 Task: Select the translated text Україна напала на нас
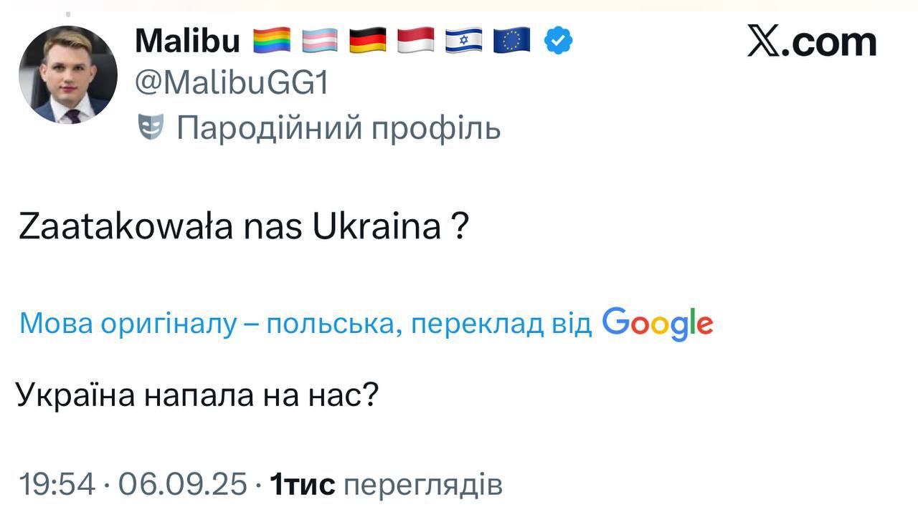click(x=197, y=395)
